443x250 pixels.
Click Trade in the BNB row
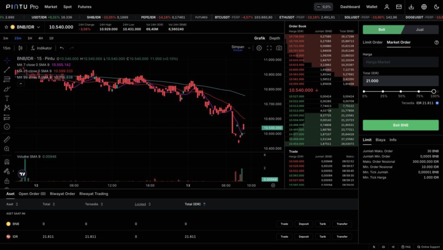[284, 224]
